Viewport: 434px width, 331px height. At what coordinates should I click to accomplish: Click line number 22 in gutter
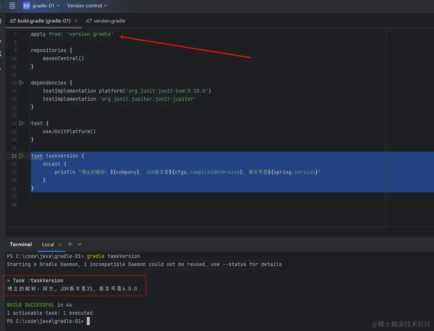click(14, 156)
